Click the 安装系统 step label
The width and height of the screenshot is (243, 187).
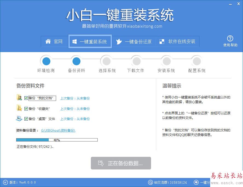click(x=166, y=71)
